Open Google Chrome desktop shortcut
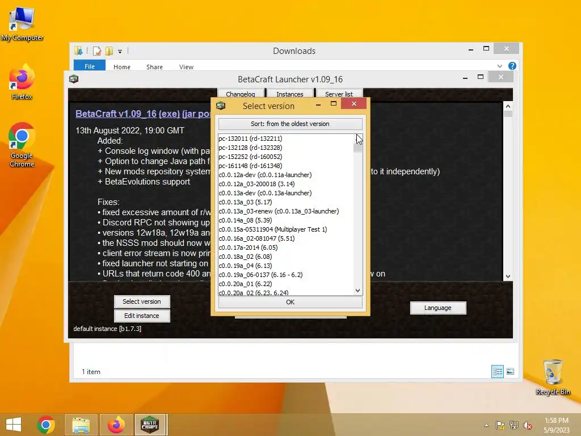 point(22,145)
